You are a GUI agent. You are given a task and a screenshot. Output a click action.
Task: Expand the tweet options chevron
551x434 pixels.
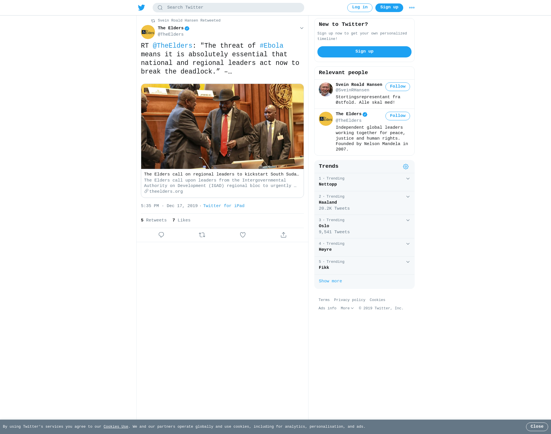(x=302, y=28)
